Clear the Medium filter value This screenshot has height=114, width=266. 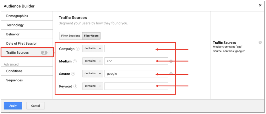coord(171,61)
